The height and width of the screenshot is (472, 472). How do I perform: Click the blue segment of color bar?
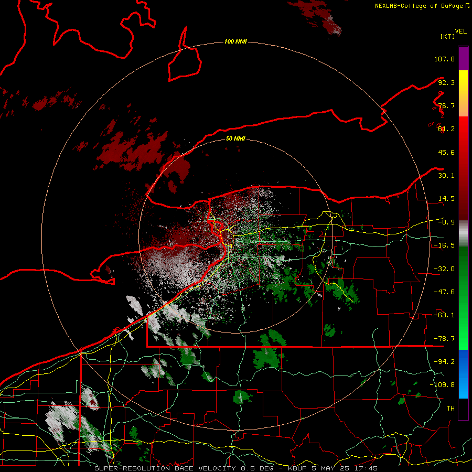[463, 374]
